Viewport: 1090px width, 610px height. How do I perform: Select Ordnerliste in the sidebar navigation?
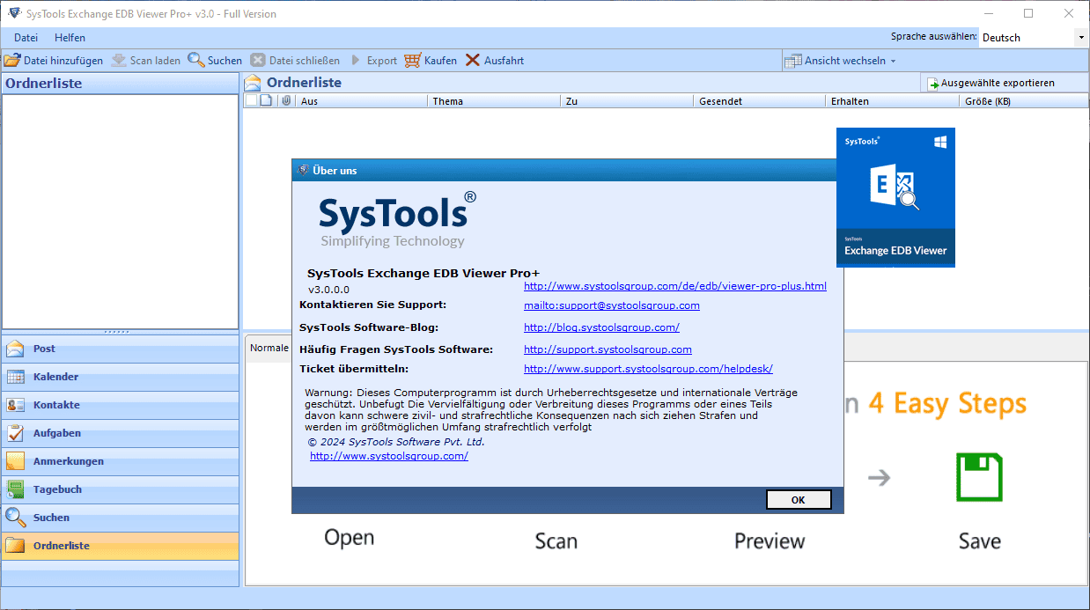click(120, 546)
